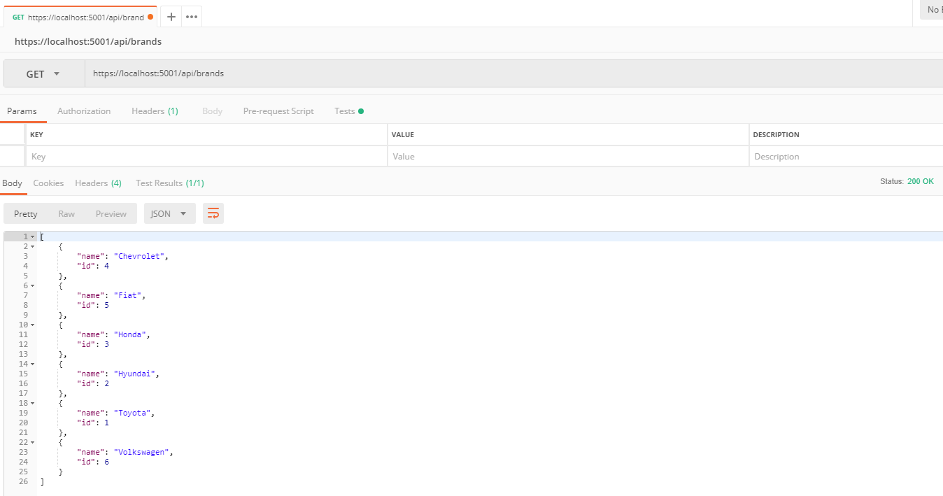Click the request URL input field
Viewport: 943px width, 496px height.
tap(514, 73)
